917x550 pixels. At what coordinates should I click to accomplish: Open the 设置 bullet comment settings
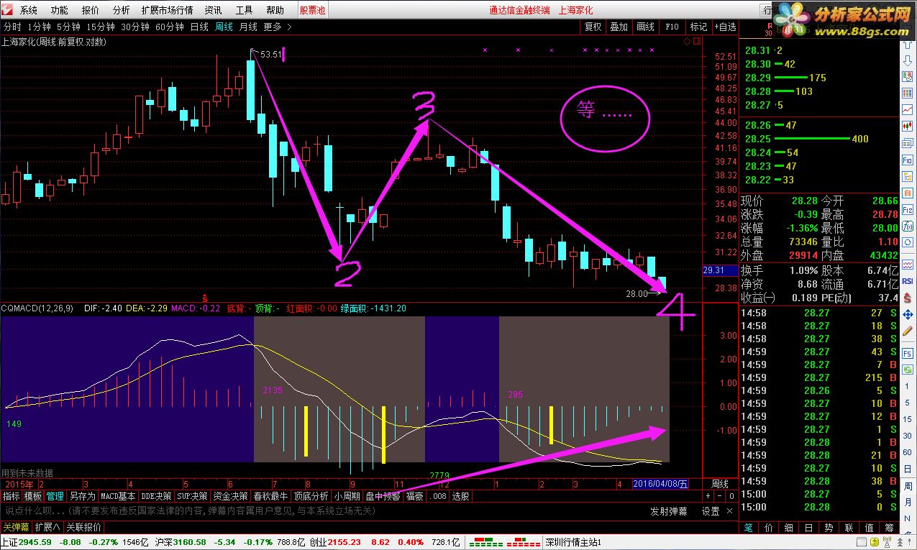click(x=711, y=511)
